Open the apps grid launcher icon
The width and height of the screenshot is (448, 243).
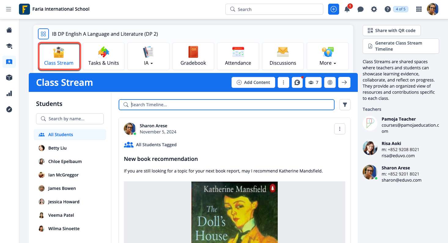pos(419,9)
